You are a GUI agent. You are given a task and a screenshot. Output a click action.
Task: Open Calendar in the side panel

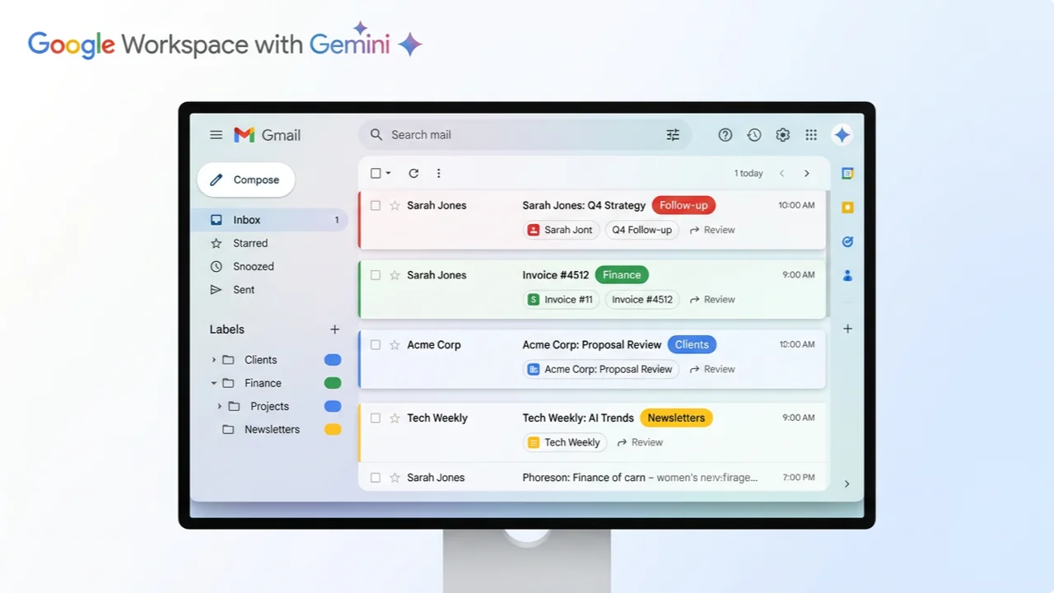(847, 174)
